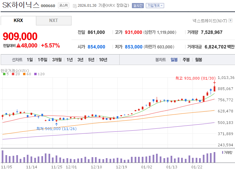Open the 기업개요 dropdown
The height and width of the screenshot is (169, 235).
(x=155, y=5)
